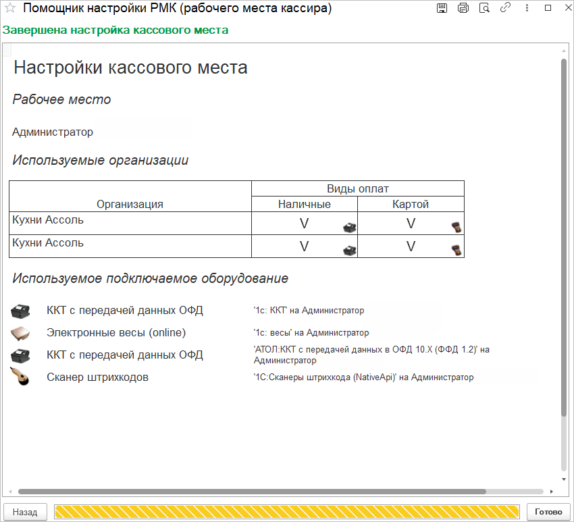Click the save diskette icon in title bar

pos(442,7)
